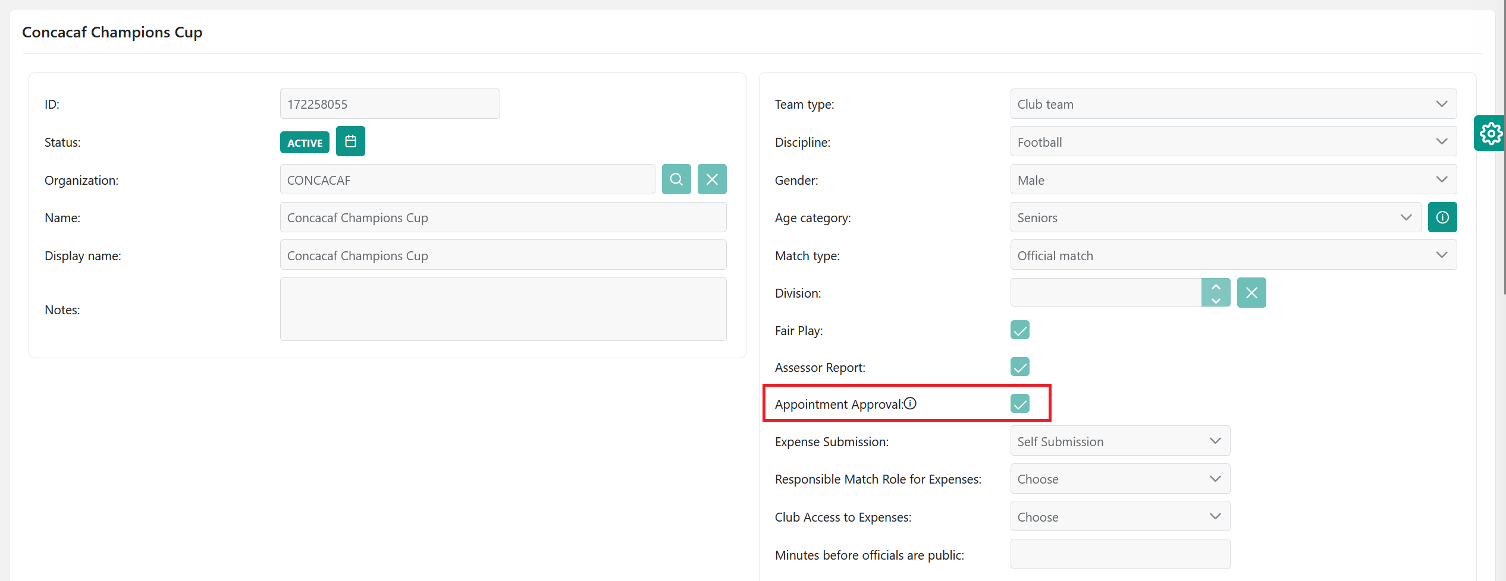The image size is (1506, 581).
Task: Expand the Discipline dropdown
Action: coord(1233,142)
